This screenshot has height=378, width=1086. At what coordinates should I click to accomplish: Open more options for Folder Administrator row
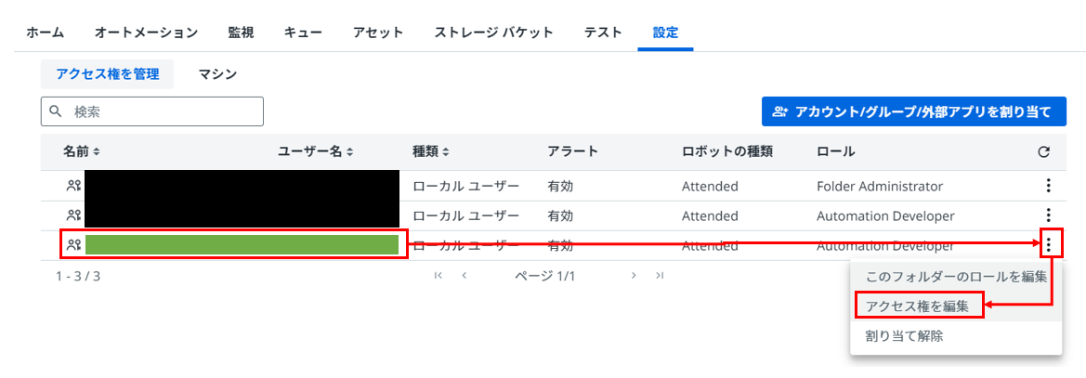point(1048,186)
